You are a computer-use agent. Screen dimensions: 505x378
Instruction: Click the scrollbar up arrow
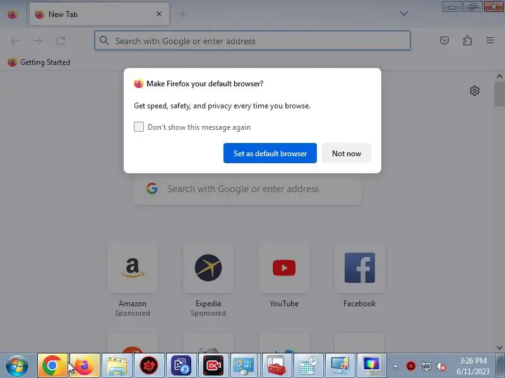(x=499, y=76)
